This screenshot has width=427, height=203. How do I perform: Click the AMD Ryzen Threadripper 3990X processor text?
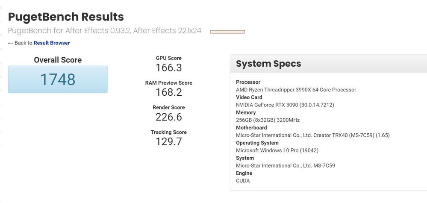pyautogui.click(x=296, y=90)
